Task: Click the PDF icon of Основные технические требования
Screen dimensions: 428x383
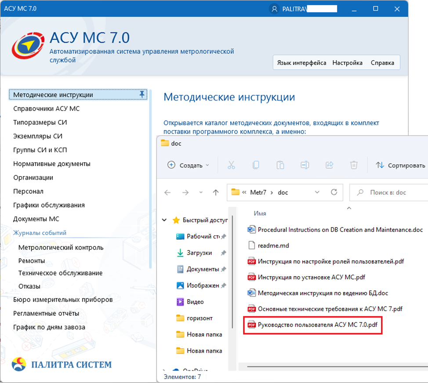Action: pos(251,309)
